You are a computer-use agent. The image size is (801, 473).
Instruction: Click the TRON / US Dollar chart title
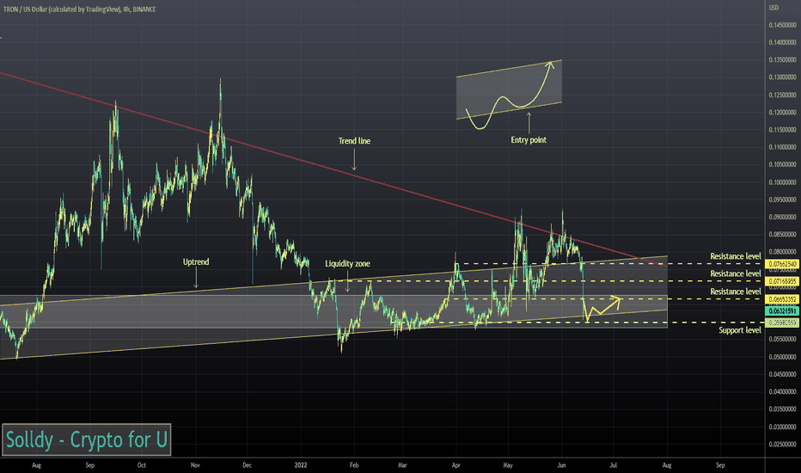(x=79, y=9)
